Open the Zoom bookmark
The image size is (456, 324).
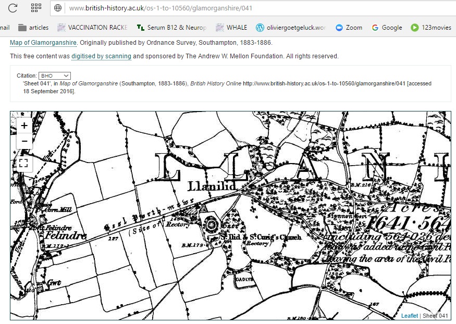coord(349,28)
